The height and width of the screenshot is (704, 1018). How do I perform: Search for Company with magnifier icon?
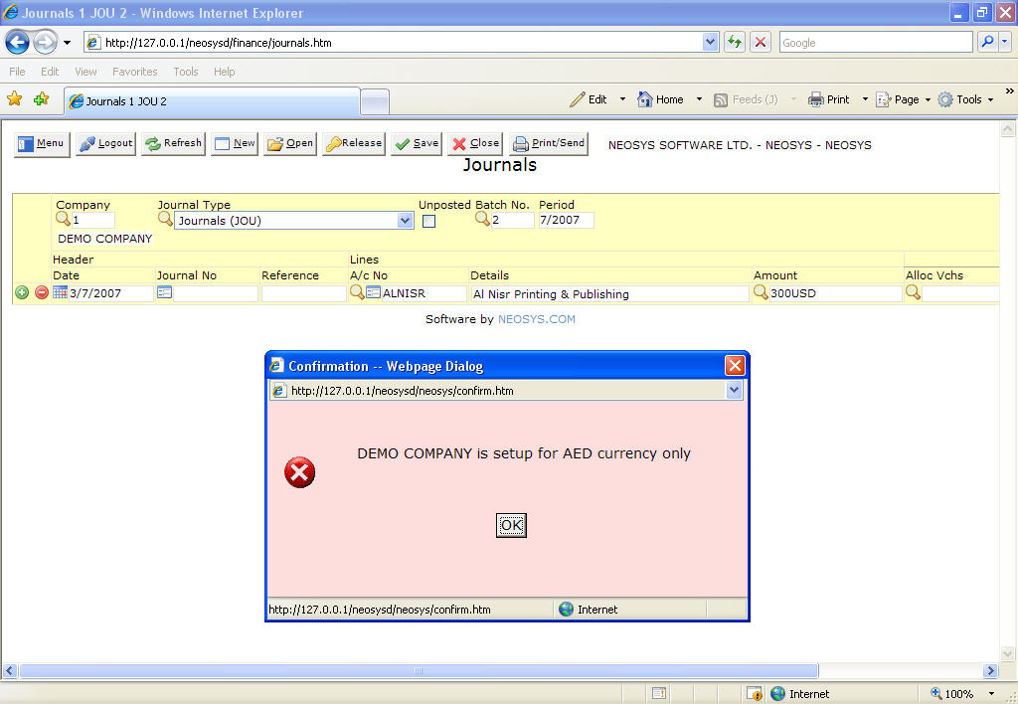point(63,218)
